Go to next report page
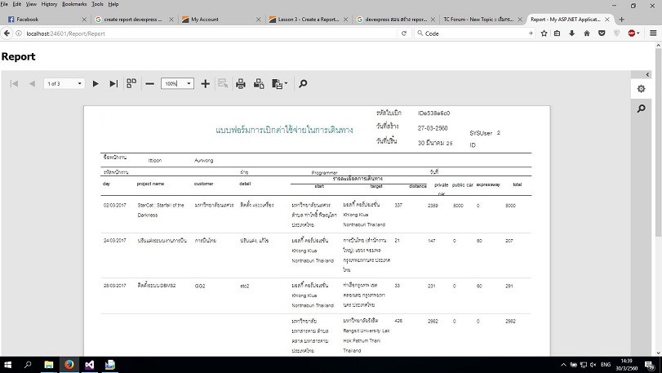 [96, 83]
